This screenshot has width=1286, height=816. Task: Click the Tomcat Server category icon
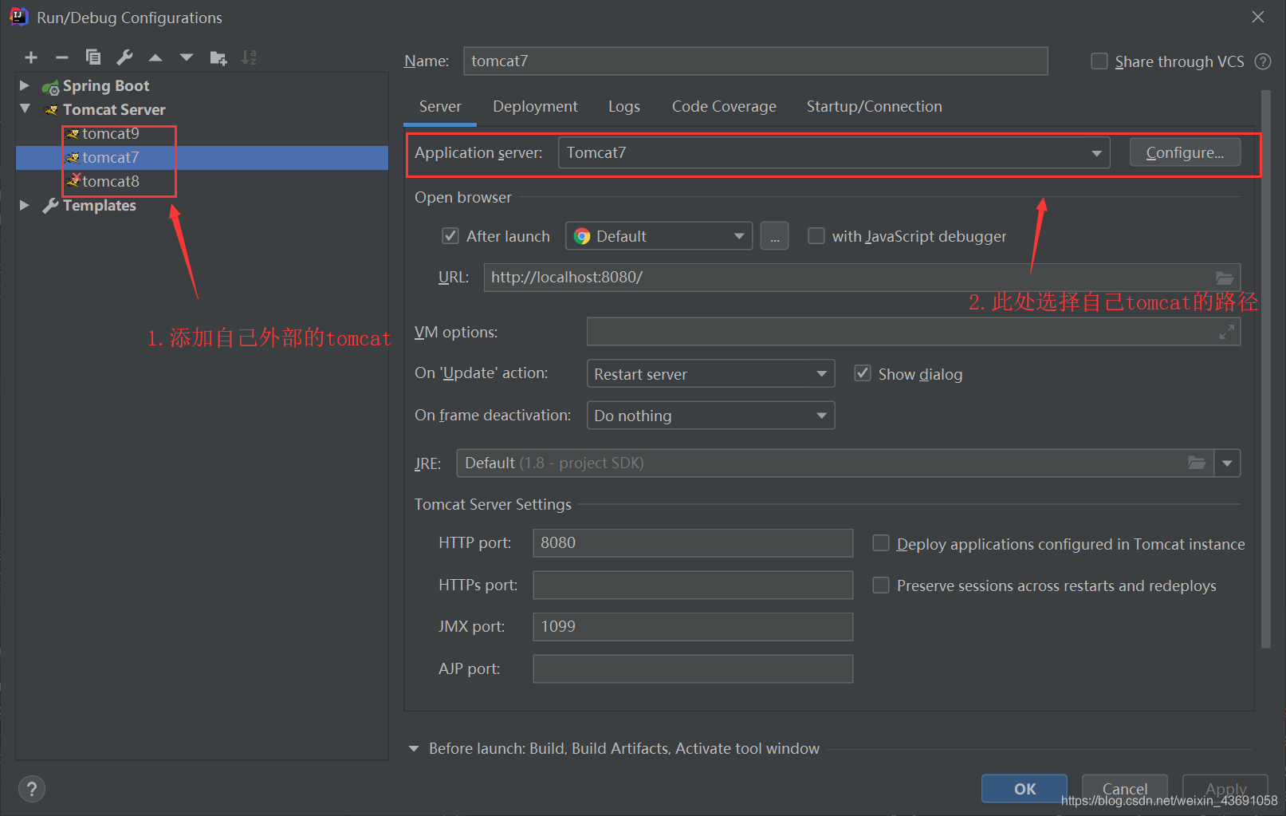click(x=51, y=110)
